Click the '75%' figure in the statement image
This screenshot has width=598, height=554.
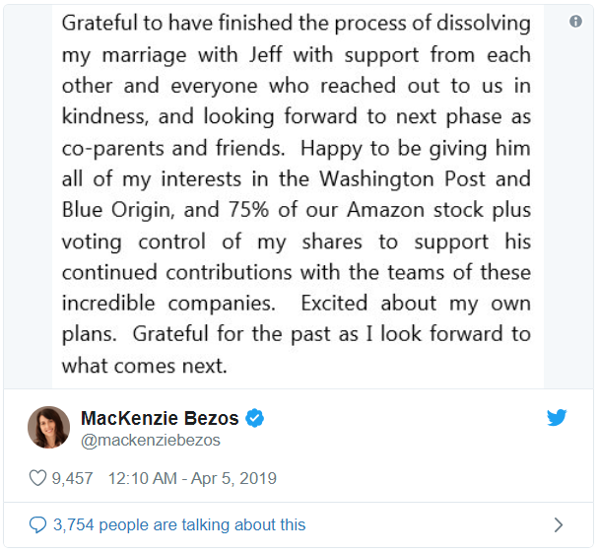click(248, 210)
